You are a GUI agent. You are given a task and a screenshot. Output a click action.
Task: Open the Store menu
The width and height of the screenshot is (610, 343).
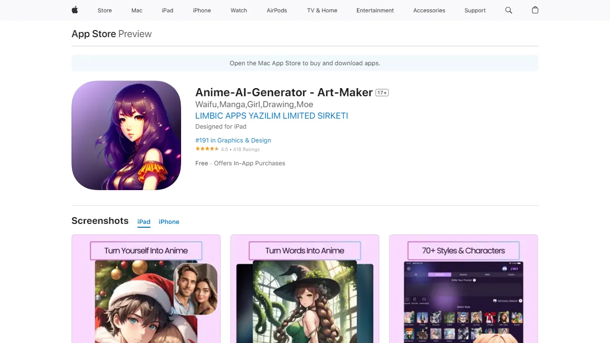(x=105, y=10)
